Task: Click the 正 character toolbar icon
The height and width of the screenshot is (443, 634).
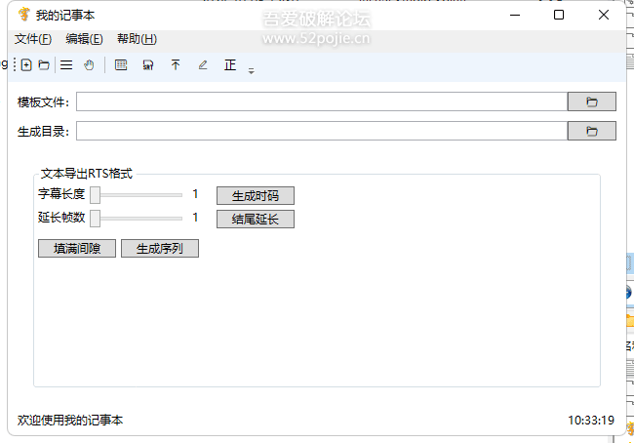Action: click(230, 64)
